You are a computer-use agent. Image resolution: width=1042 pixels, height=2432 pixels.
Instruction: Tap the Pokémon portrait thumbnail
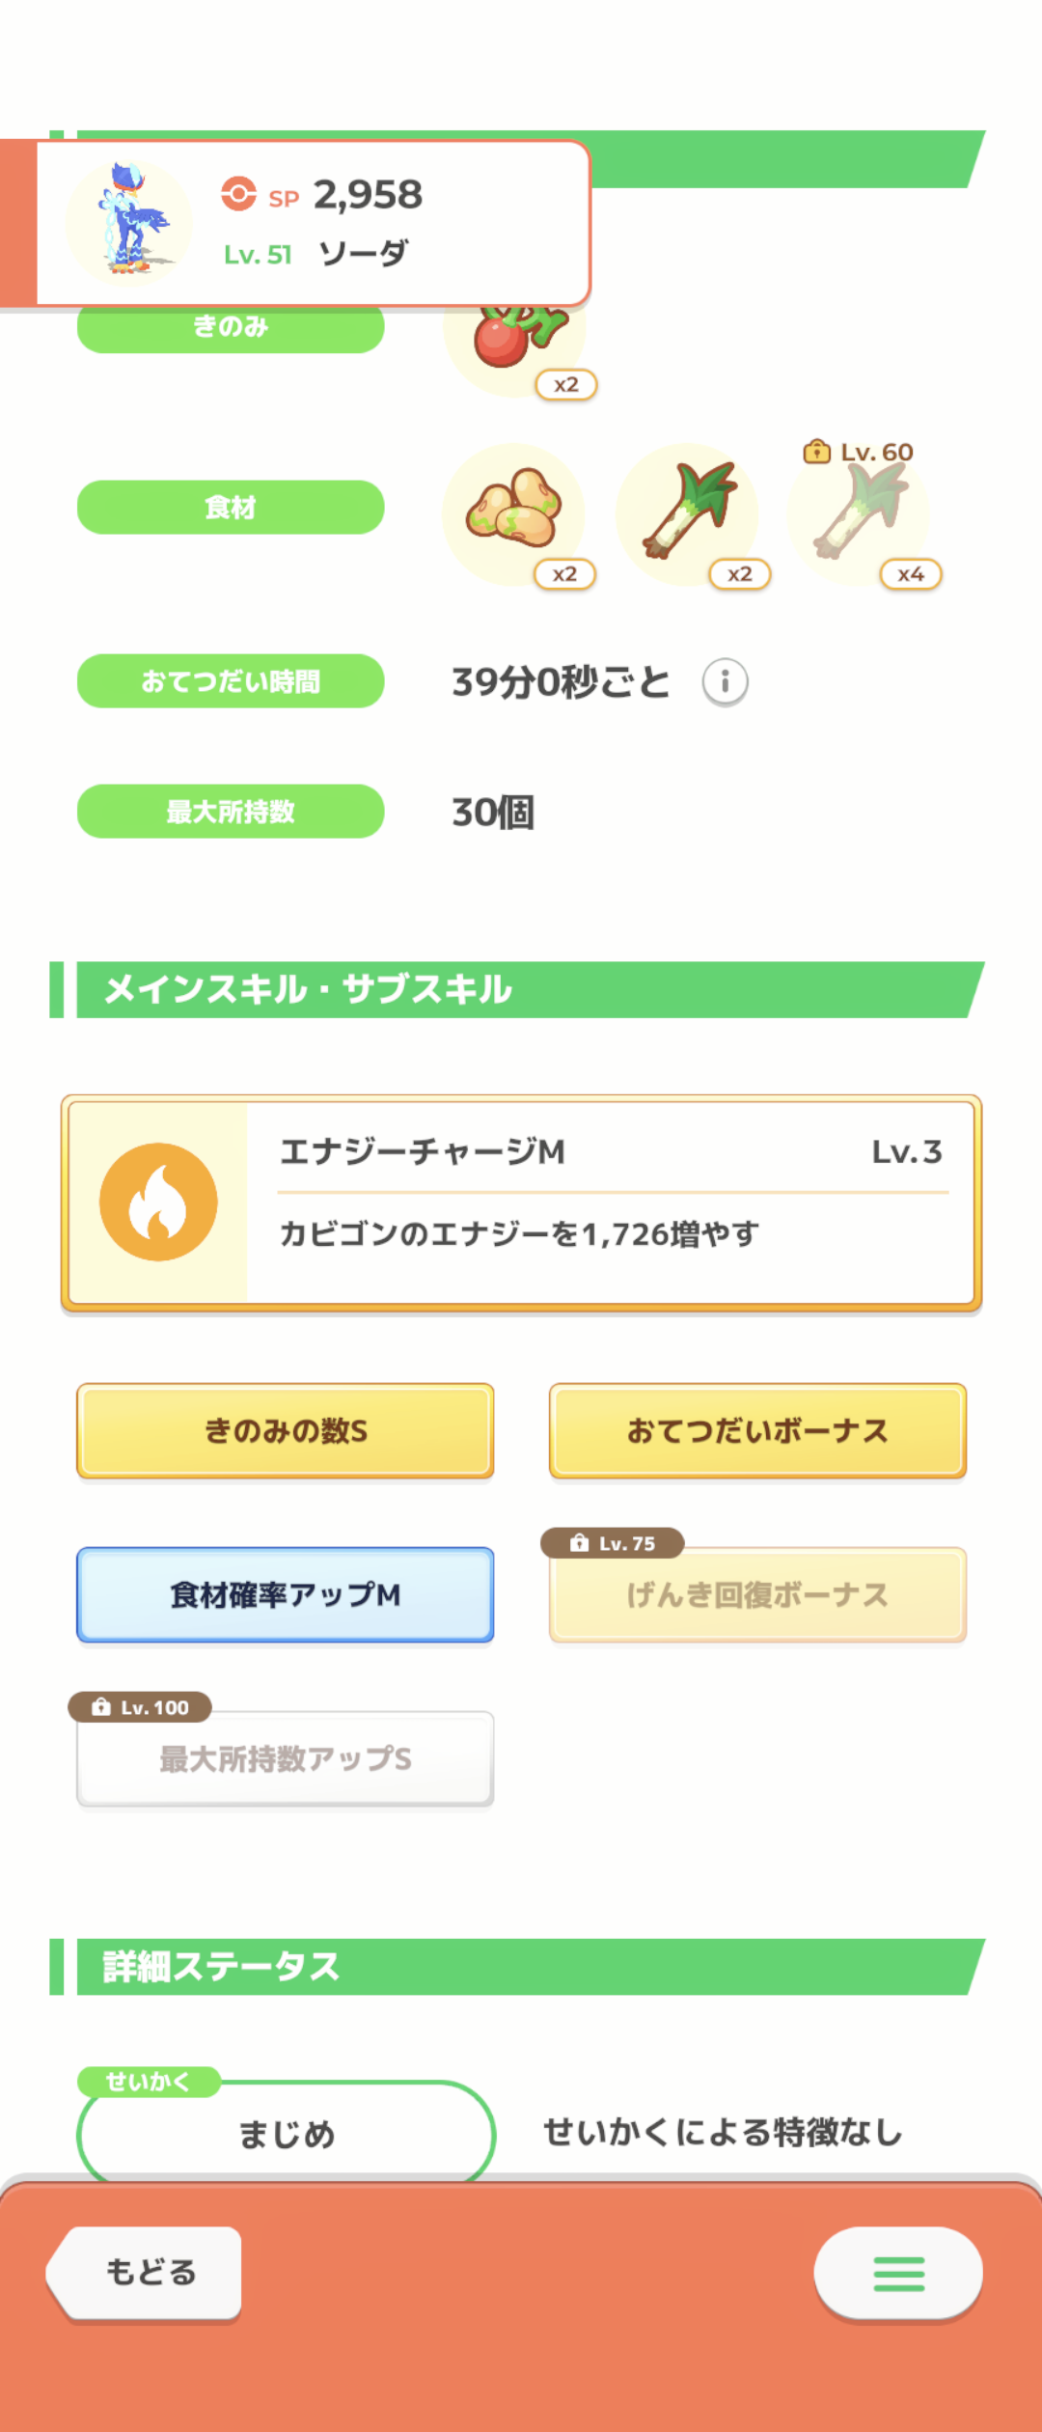tap(129, 223)
